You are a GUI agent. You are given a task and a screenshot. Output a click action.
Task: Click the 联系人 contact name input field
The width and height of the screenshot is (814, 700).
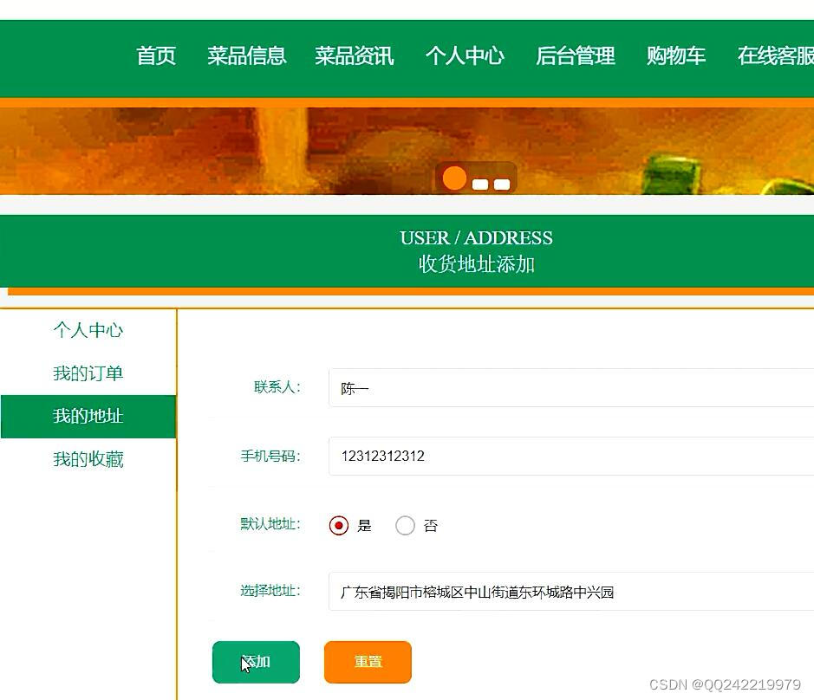point(520,387)
